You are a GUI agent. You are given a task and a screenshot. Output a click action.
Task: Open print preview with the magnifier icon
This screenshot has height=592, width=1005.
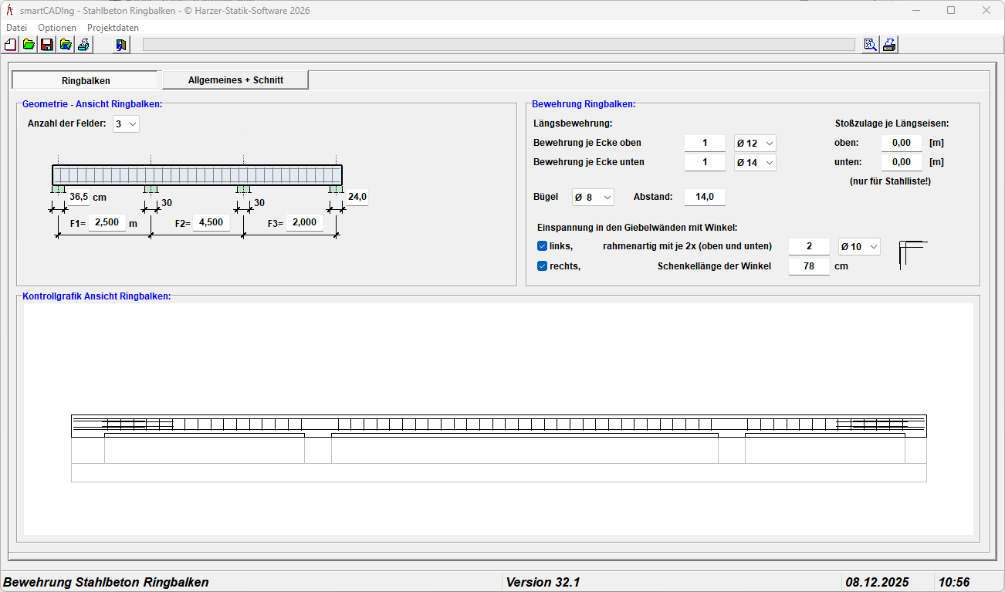click(871, 45)
